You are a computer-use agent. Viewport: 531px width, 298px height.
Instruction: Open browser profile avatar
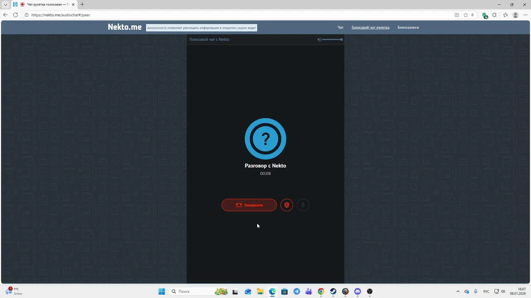point(516,15)
